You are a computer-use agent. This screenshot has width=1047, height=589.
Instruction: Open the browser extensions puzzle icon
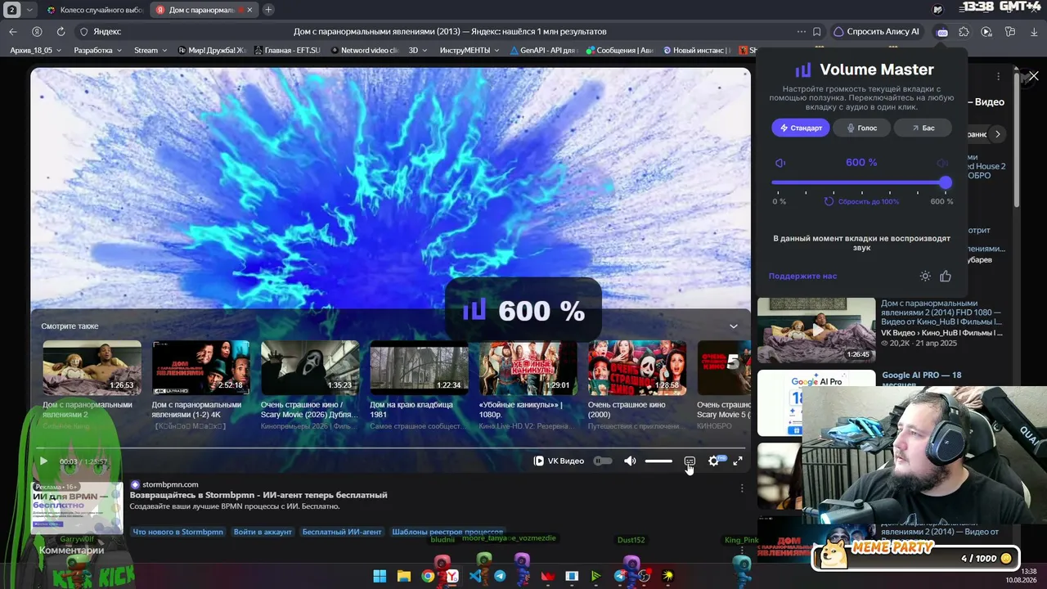coord(964,32)
